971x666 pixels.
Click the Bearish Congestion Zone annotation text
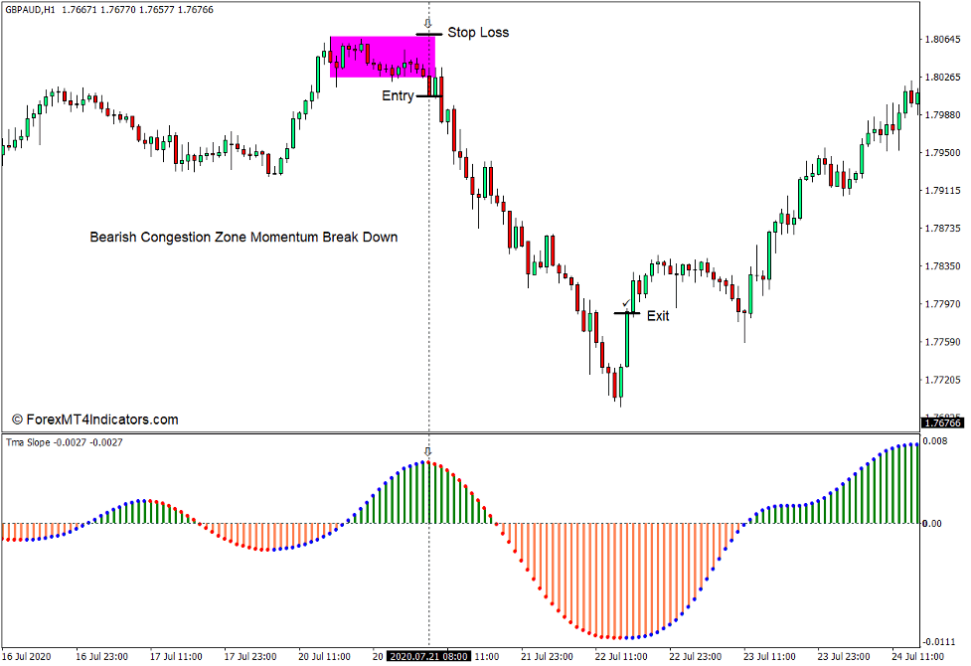(243, 238)
